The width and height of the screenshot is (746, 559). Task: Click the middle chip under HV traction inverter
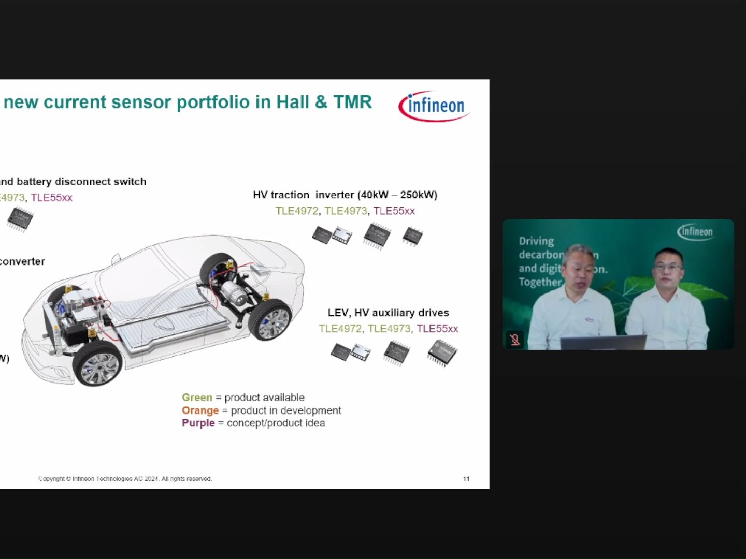click(377, 236)
